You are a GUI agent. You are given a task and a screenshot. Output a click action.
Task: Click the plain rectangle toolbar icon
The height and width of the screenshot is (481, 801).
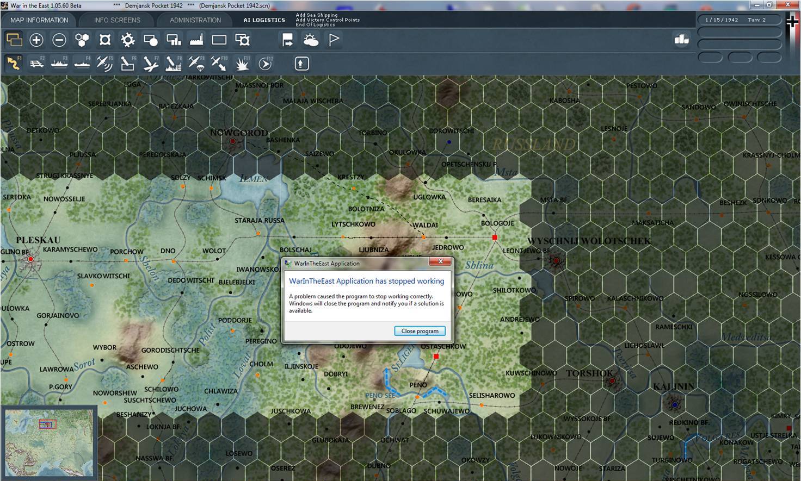[219, 40]
